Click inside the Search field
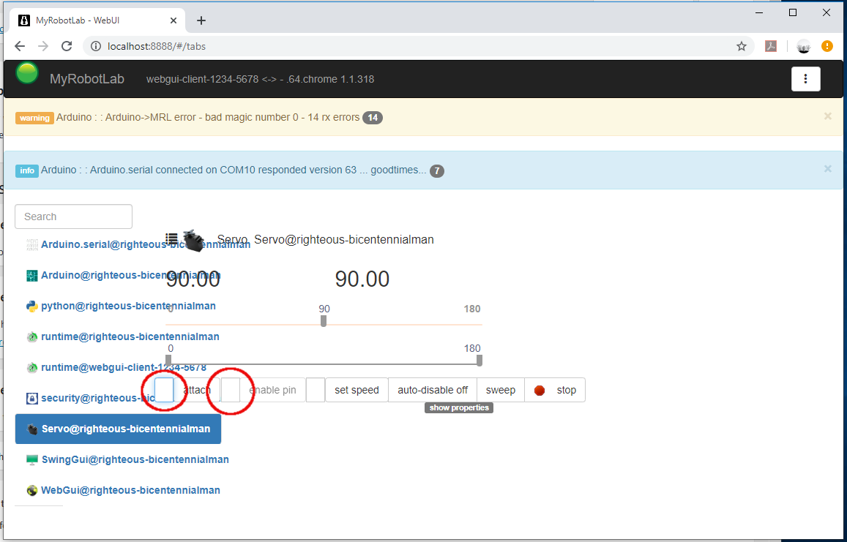 73,217
